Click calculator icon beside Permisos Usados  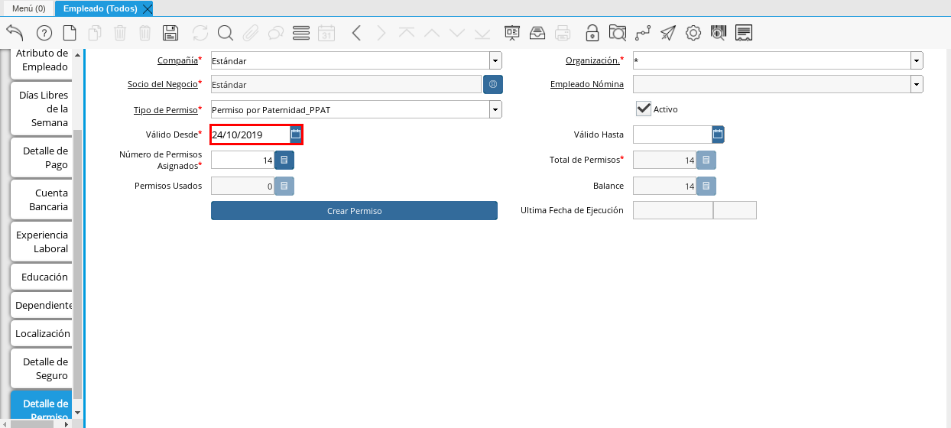click(284, 186)
